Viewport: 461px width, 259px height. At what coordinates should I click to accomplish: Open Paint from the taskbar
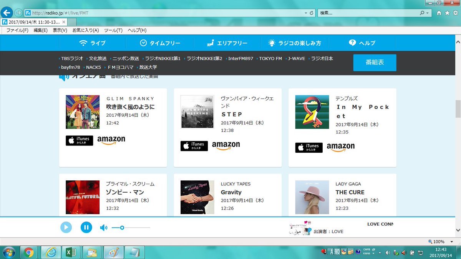[114, 252]
